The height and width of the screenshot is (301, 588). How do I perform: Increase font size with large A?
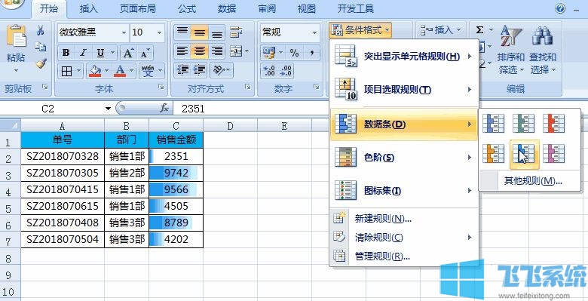(128, 53)
